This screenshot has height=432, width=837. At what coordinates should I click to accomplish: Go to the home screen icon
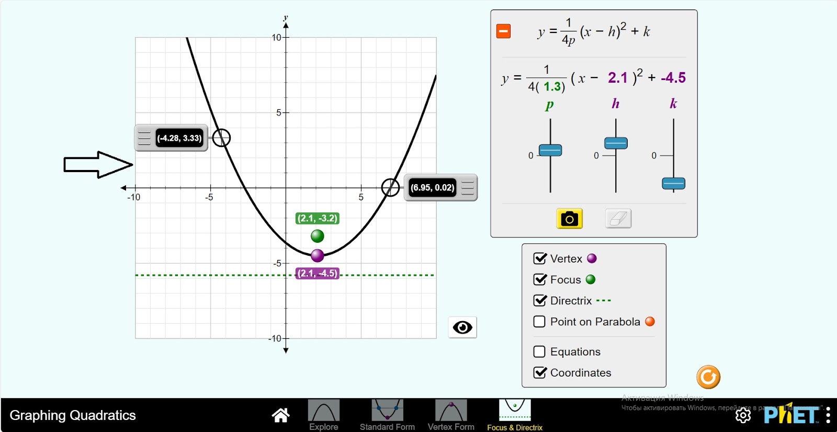[280, 415]
